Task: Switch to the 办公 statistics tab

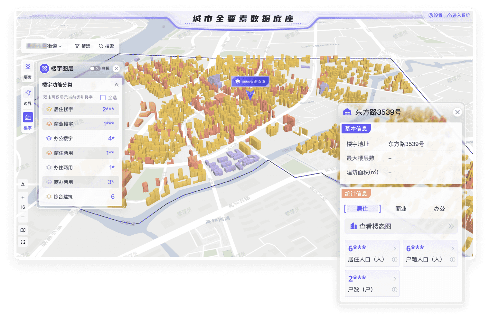Action: (439, 209)
